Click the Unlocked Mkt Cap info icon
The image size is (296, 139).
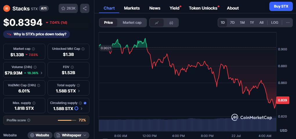click(x=83, y=49)
